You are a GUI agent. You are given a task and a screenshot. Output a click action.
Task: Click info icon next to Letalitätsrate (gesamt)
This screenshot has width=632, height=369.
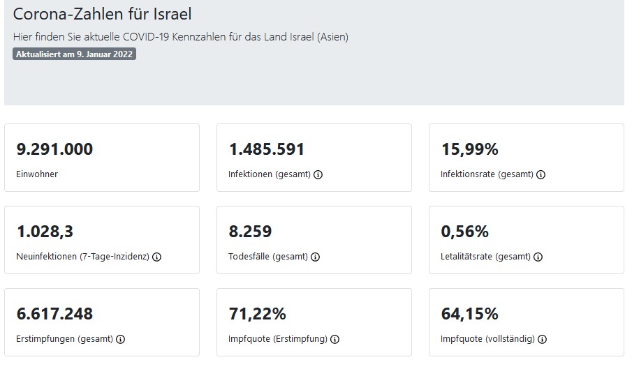point(538,257)
